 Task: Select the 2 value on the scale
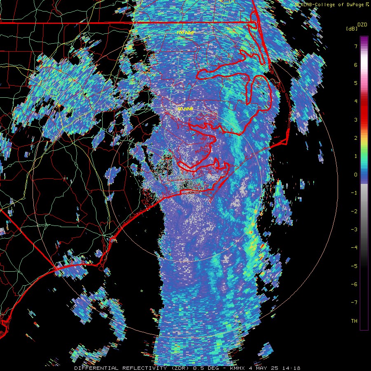[356, 138]
